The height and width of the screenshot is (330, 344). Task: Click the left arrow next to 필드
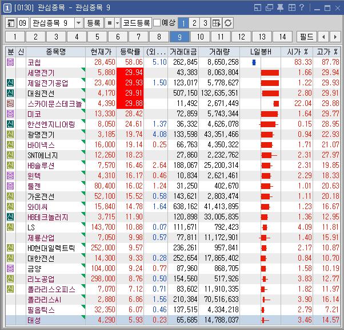point(323,37)
